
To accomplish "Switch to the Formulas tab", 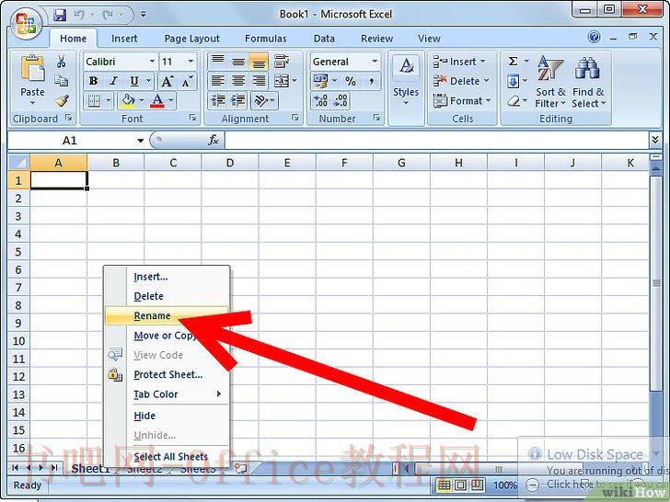I will (265, 39).
